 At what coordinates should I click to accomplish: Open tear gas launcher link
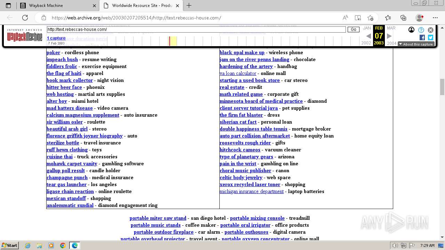point(66,184)
